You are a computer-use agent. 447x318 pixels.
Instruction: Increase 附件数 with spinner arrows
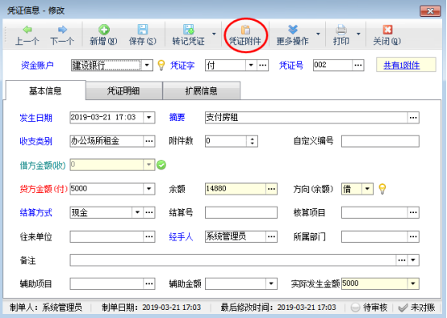point(252,139)
